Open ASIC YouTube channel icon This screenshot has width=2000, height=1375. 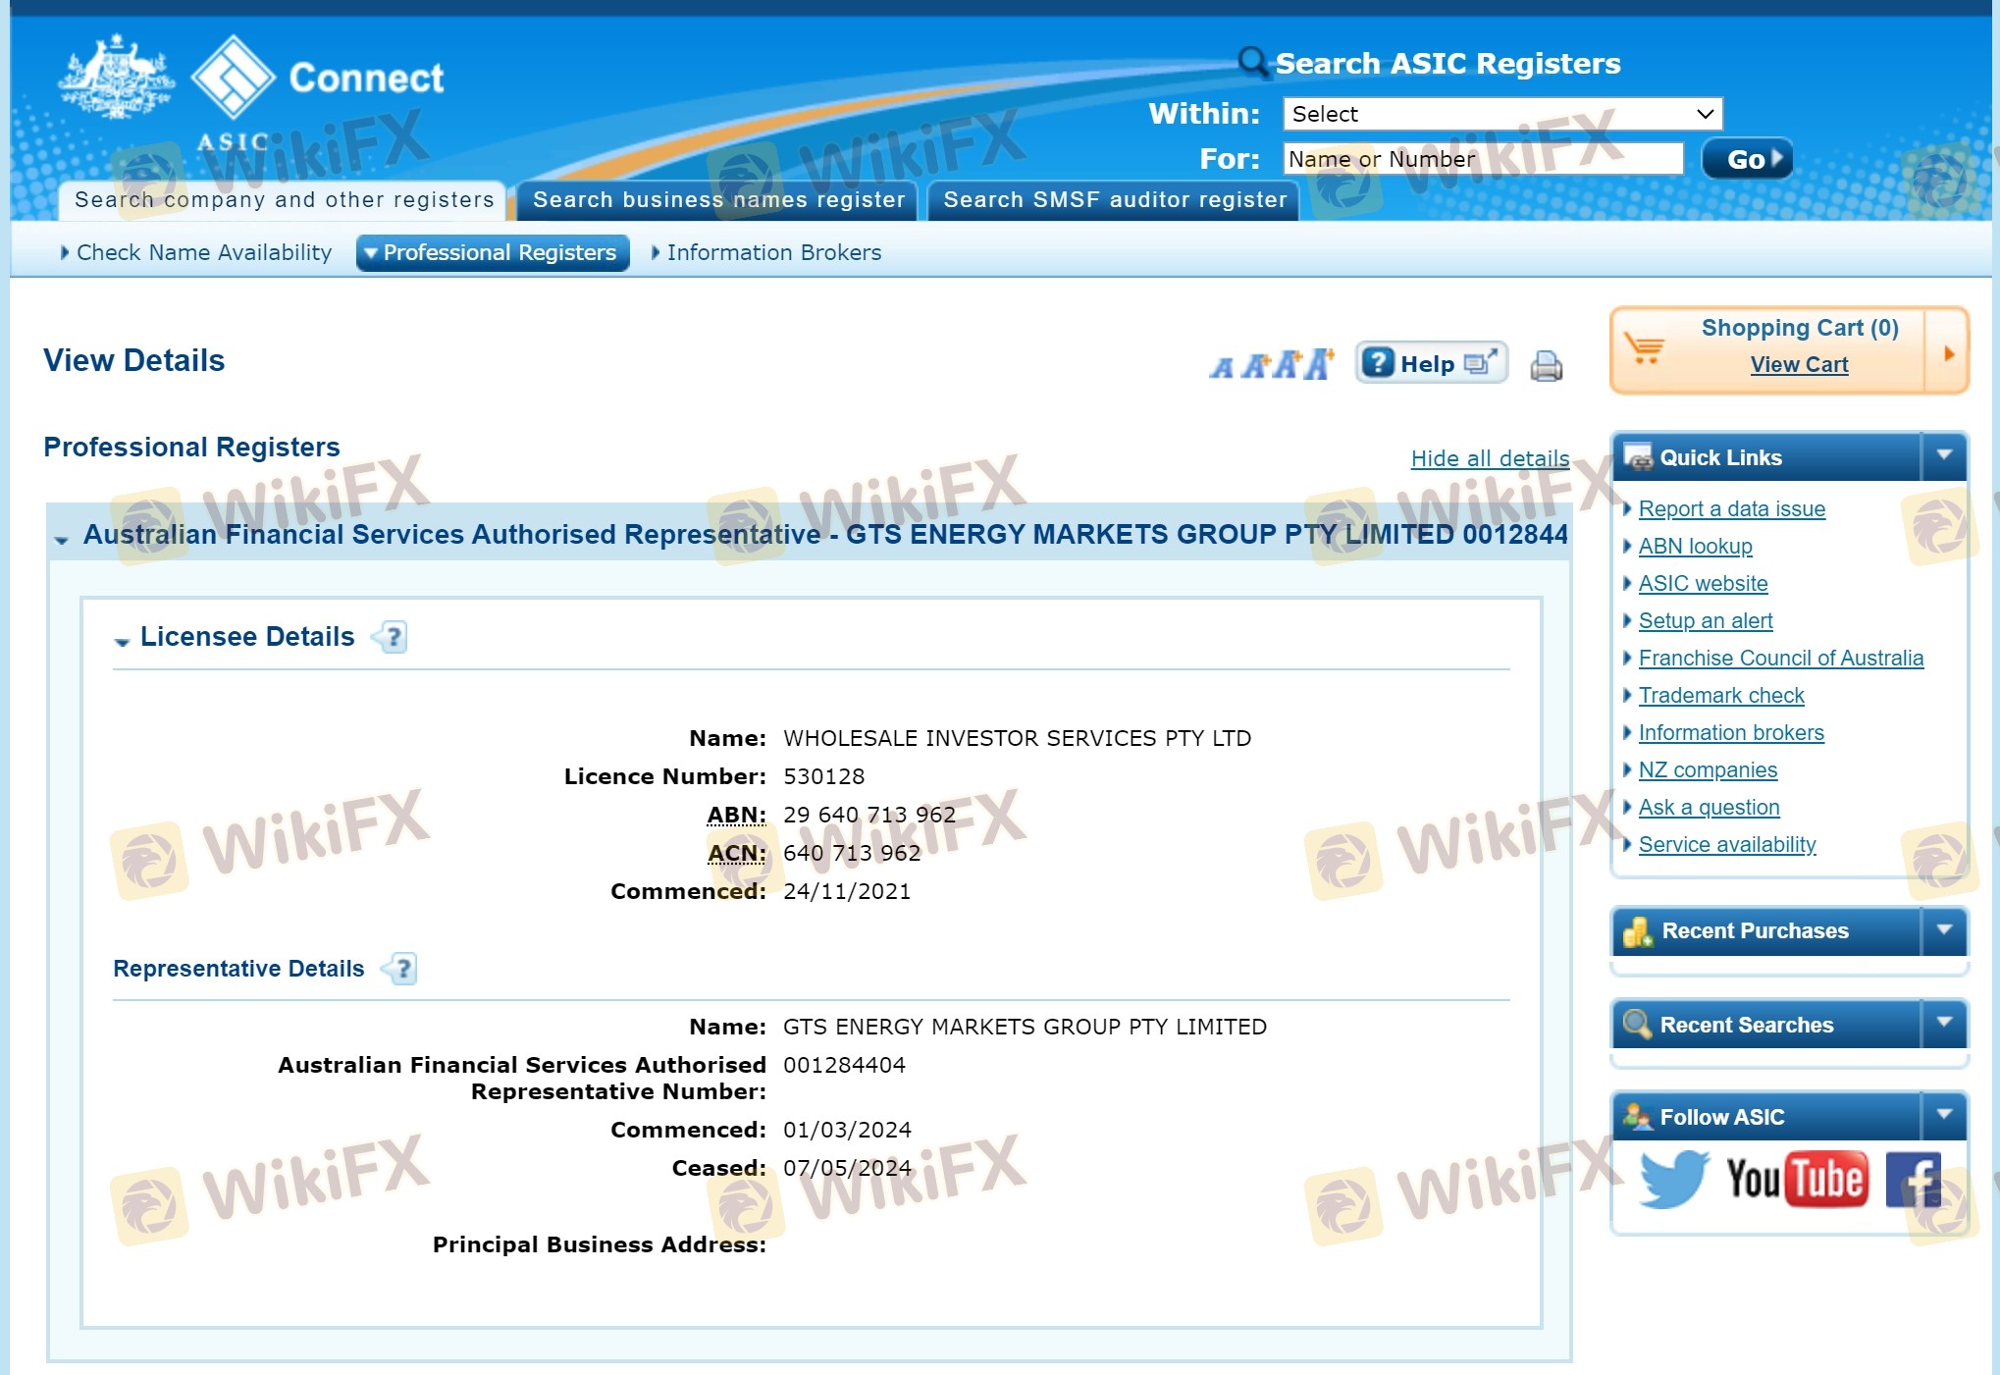coord(1796,1178)
